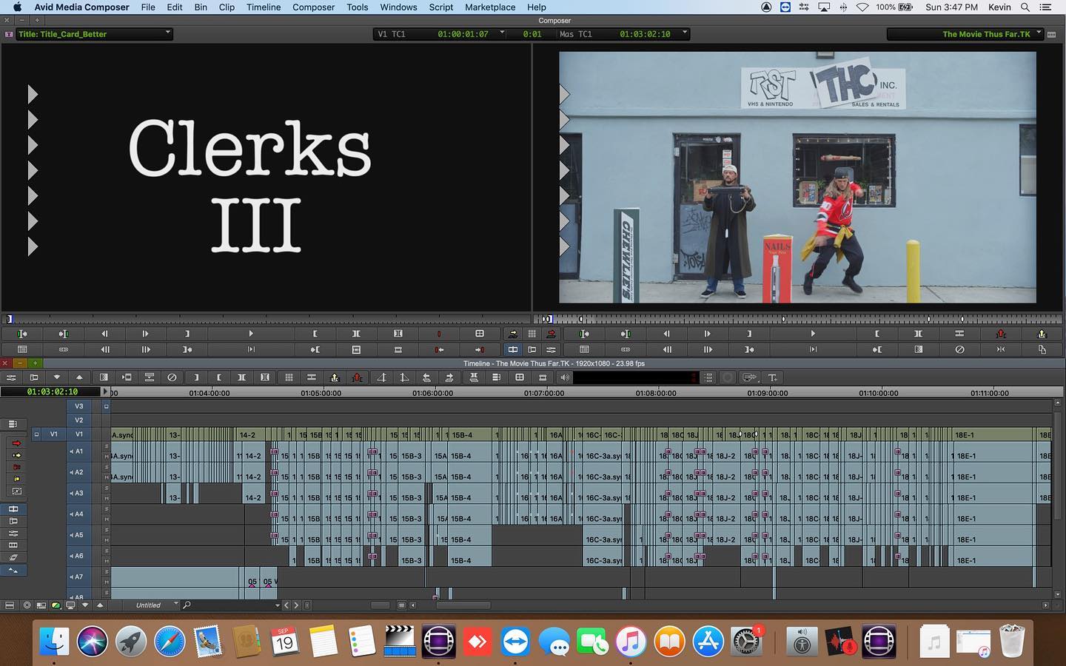Open The Movie Thus Far.TK sequence menu

coord(965,34)
